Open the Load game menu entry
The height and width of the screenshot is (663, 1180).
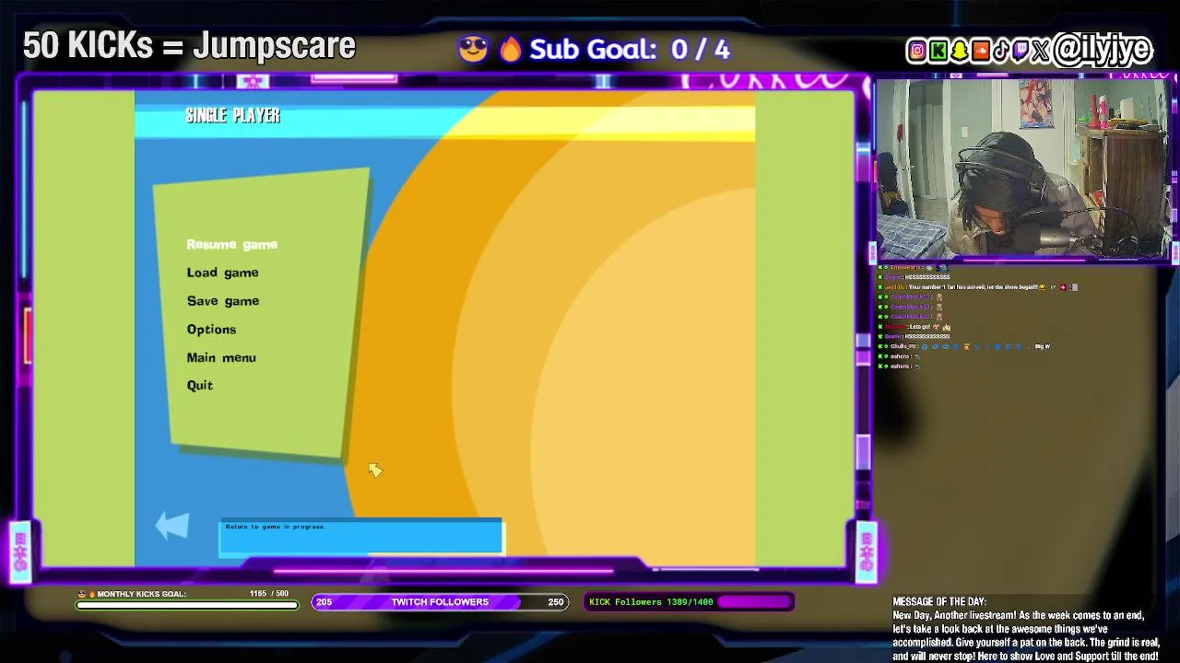pos(222,273)
